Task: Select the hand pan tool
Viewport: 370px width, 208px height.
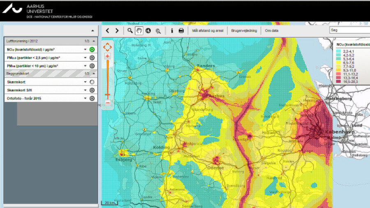Action: point(139,30)
